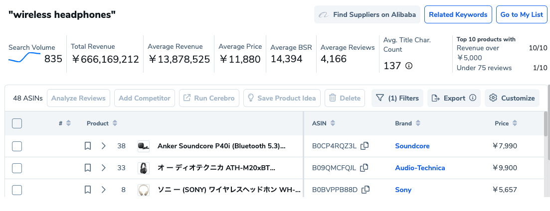This screenshot has width=550, height=211.
Task: Copy ASIN B09QMCFQJL via copy icon
Action: tap(365, 168)
